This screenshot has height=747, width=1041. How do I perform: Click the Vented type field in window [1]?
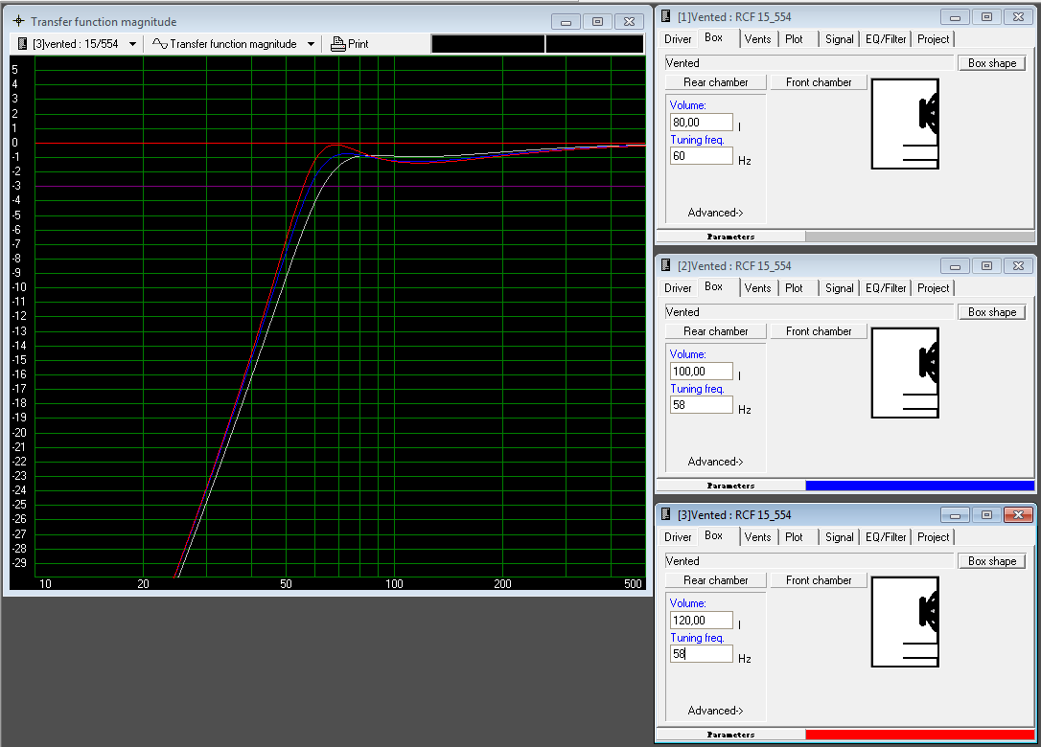(809, 63)
